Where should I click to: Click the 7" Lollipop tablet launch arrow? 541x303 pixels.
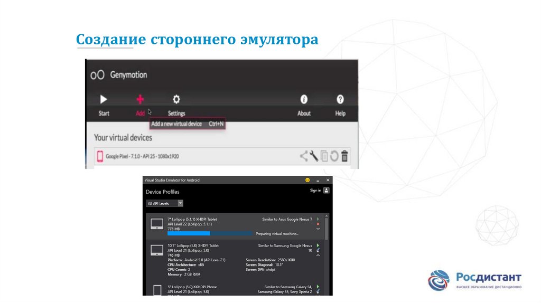[318, 219]
